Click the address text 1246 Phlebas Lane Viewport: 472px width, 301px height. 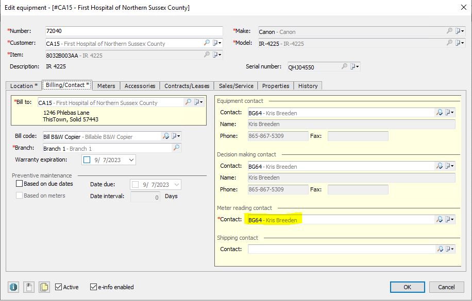pos(66,113)
